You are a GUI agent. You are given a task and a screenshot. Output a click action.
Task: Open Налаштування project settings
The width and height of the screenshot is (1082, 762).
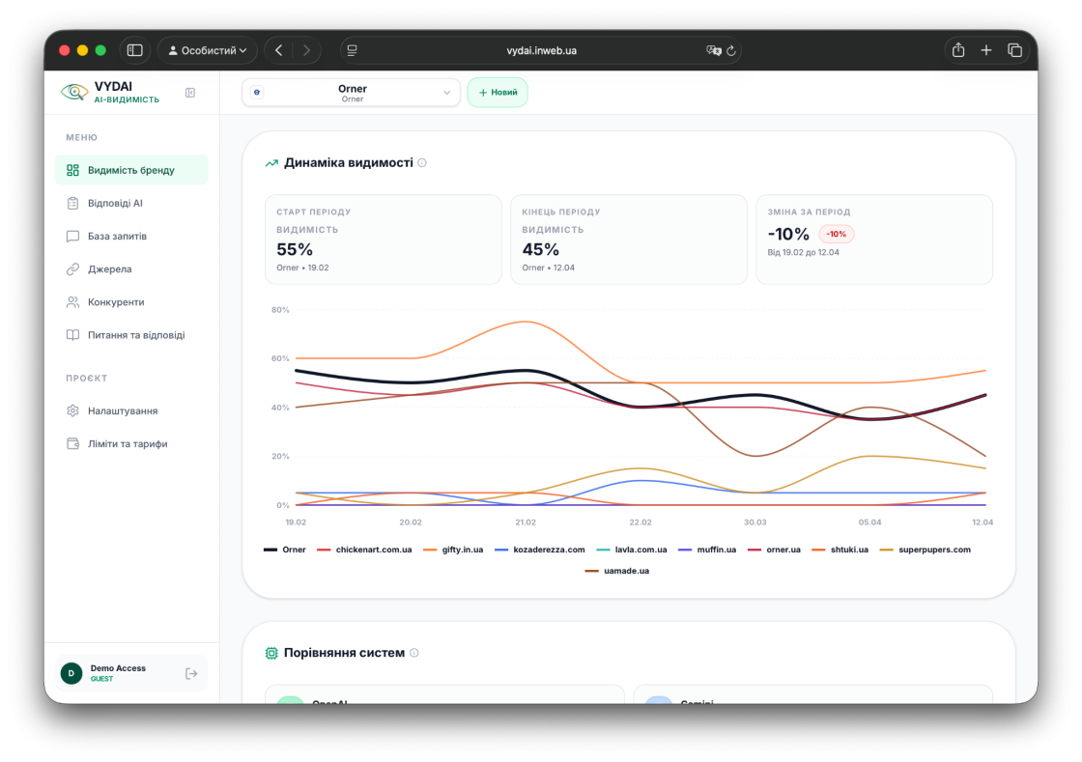click(x=131, y=410)
